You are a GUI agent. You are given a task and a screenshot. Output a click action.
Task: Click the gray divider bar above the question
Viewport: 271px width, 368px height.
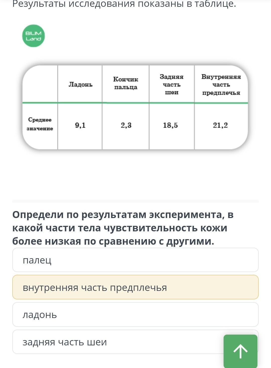click(135, 201)
